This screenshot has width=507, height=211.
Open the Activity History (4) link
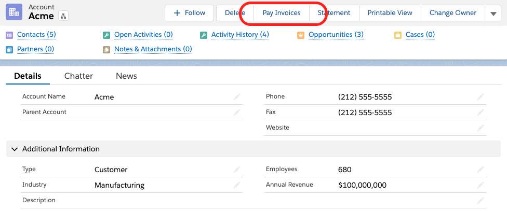(240, 35)
